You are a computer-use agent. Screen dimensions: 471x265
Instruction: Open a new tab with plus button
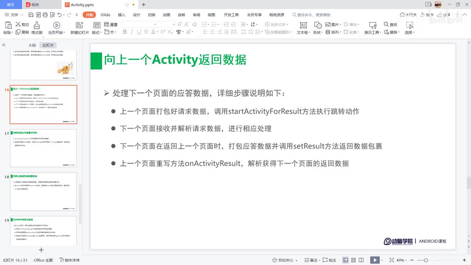(x=144, y=4)
